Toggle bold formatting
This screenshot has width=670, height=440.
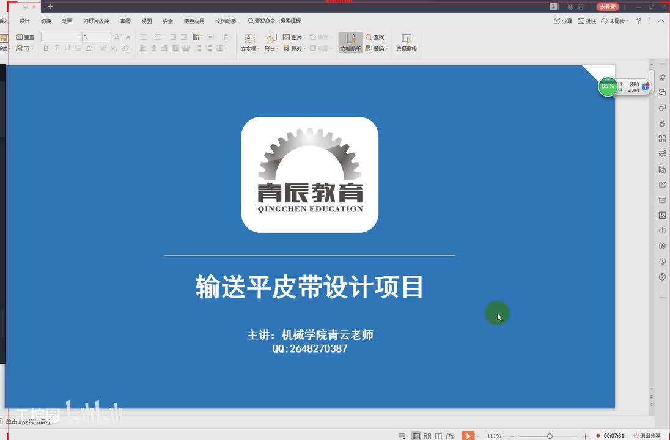pyautogui.click(x=46, y=48)
